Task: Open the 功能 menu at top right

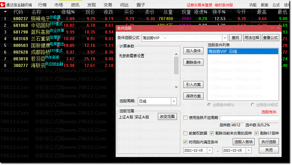Action: 253,5
